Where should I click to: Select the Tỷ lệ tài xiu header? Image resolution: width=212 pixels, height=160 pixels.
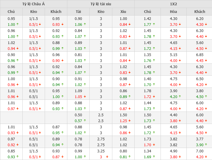(x=101, y=4)
